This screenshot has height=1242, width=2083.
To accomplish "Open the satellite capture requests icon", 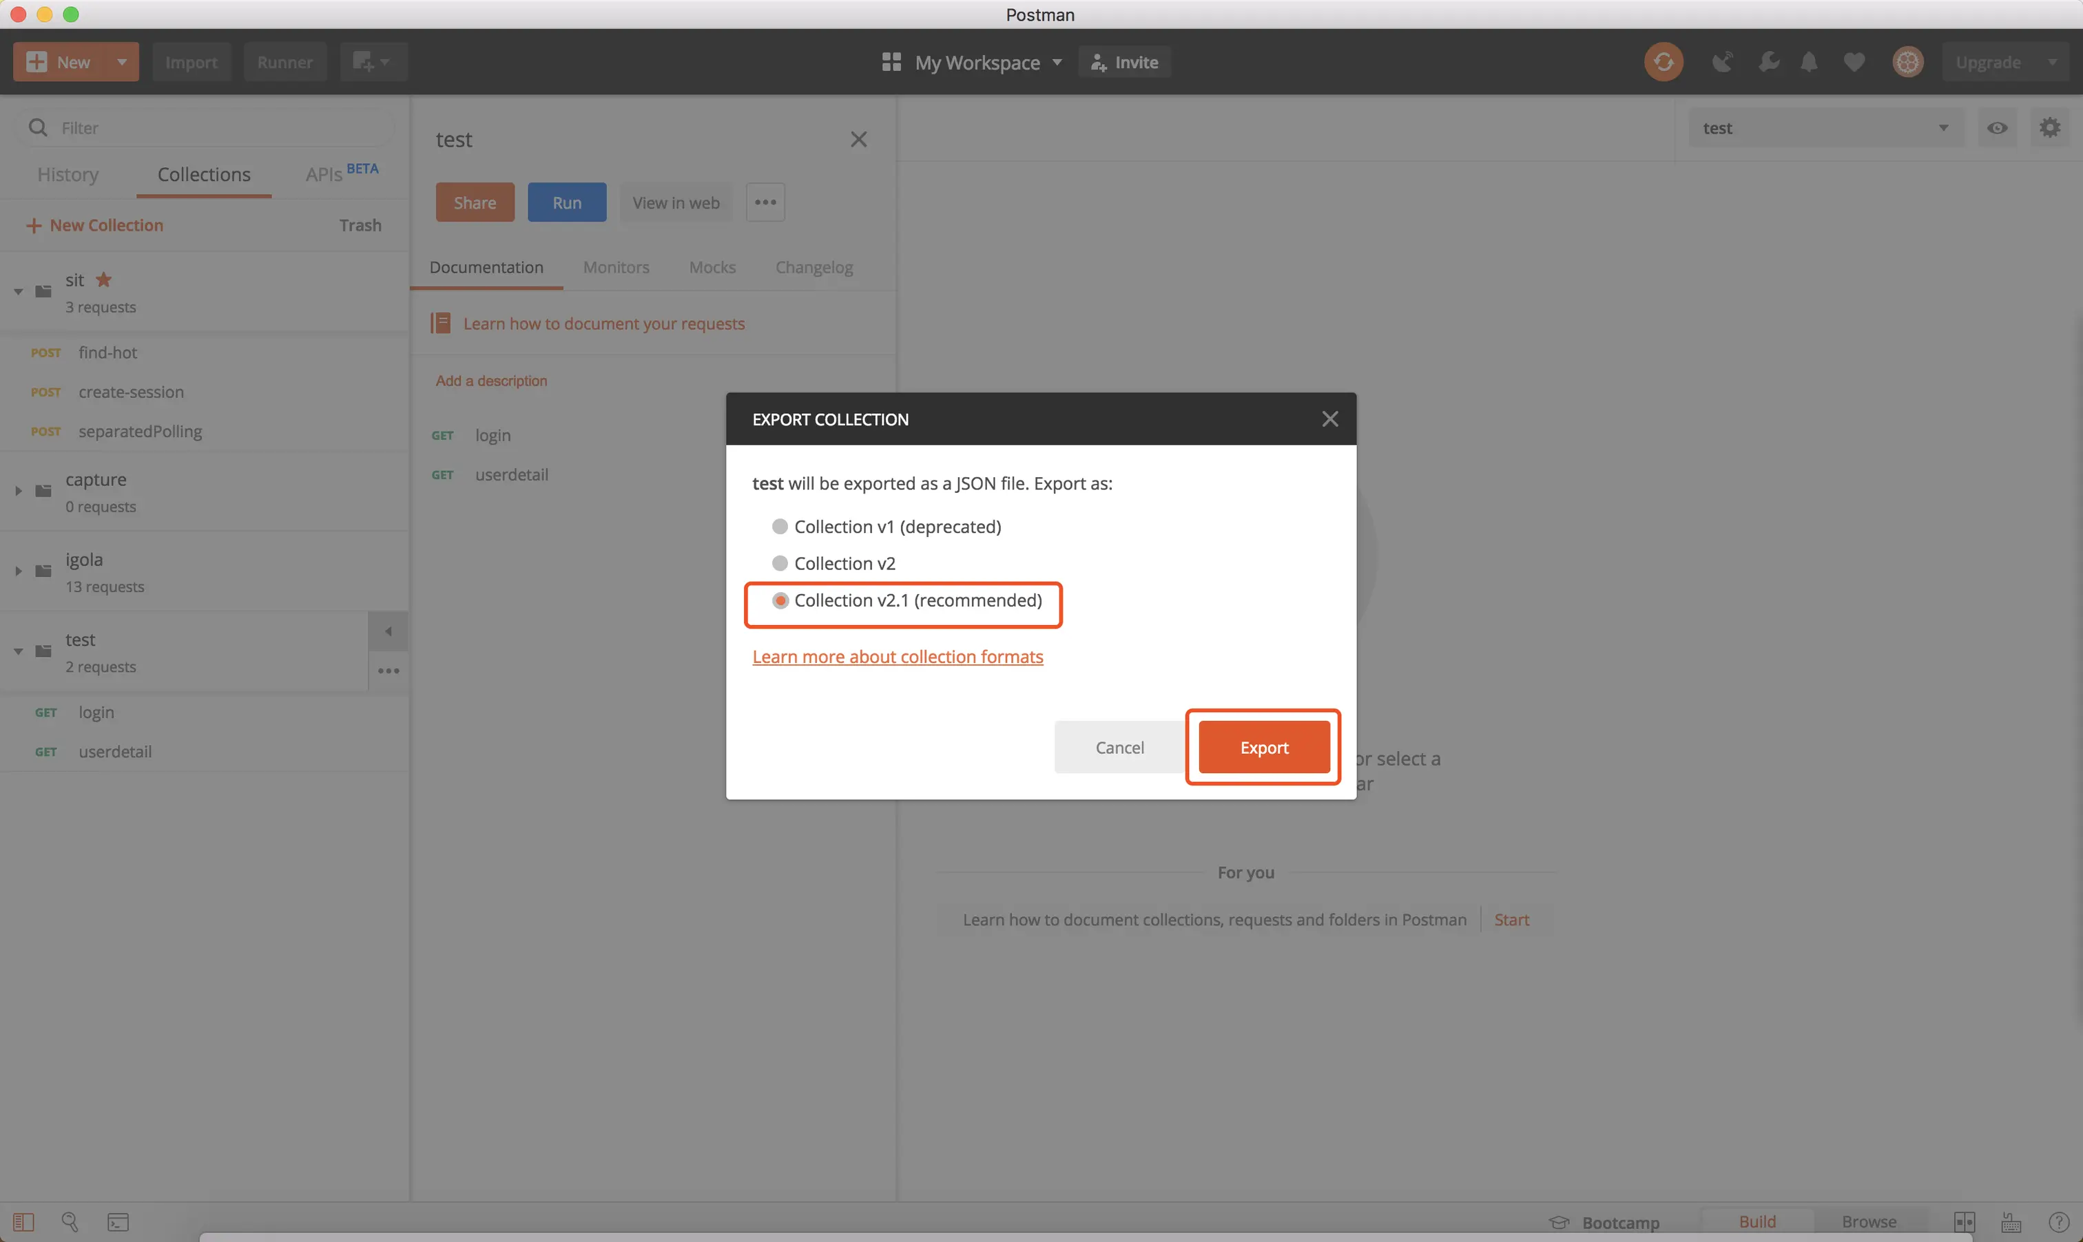I will [x=1721, y=62].
